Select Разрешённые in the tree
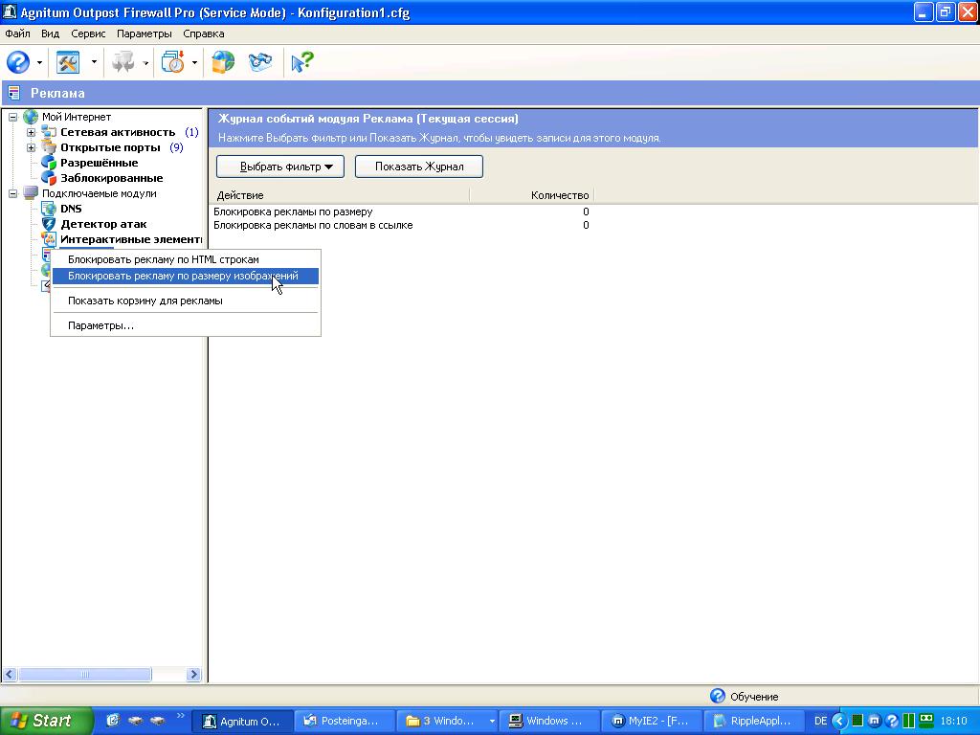 coord(99,163)
